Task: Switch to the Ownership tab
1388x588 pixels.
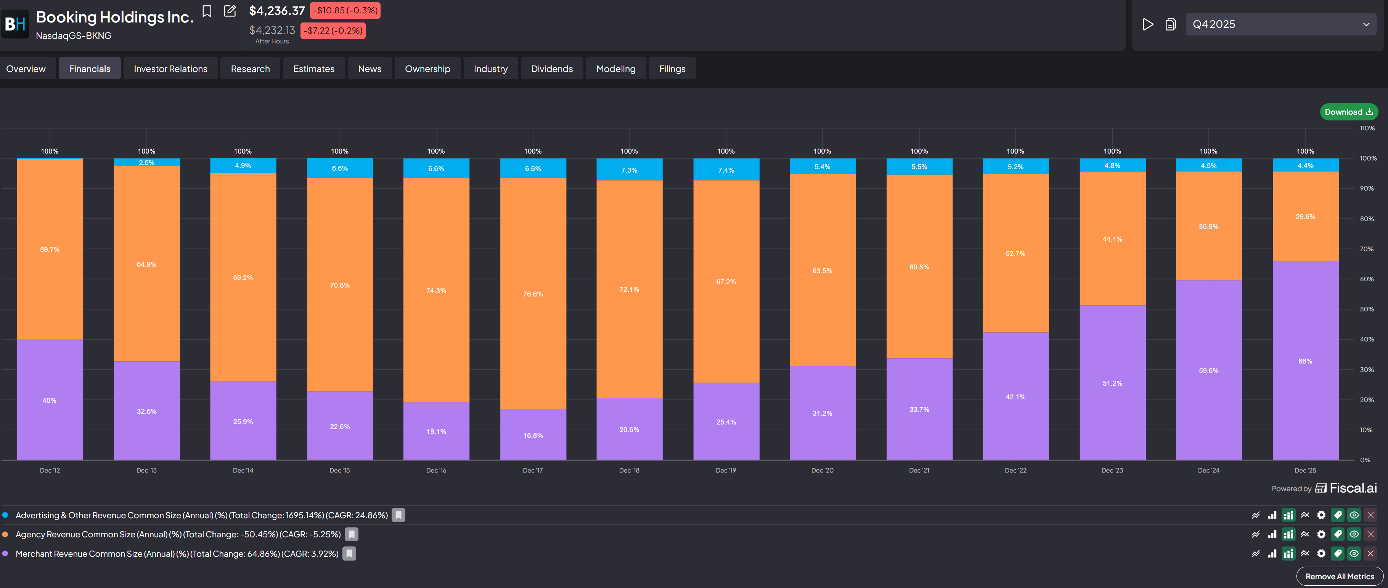Action: pos(427,69)
